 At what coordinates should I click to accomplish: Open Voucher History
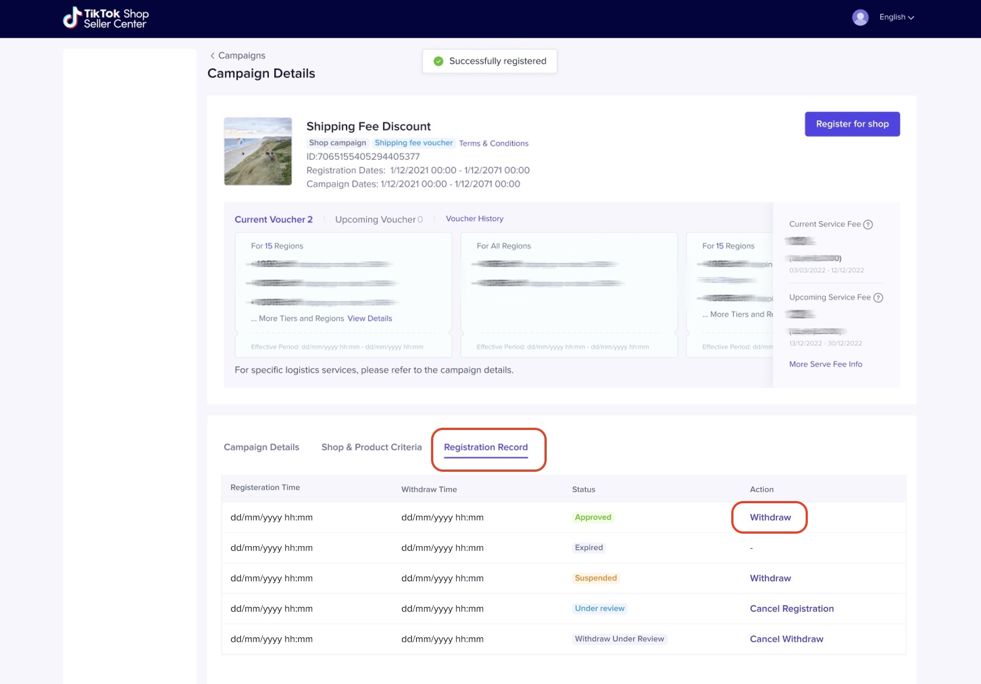pos(474,219)
